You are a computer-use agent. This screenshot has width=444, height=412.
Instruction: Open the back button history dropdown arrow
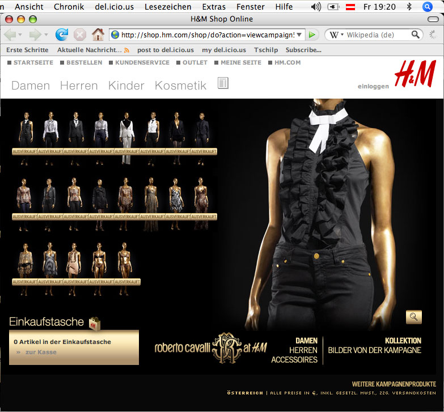(21, 35)
